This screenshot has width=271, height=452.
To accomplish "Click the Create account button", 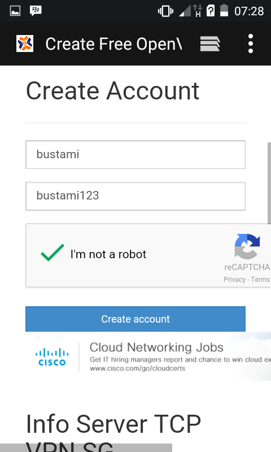I will pos(135,319).
